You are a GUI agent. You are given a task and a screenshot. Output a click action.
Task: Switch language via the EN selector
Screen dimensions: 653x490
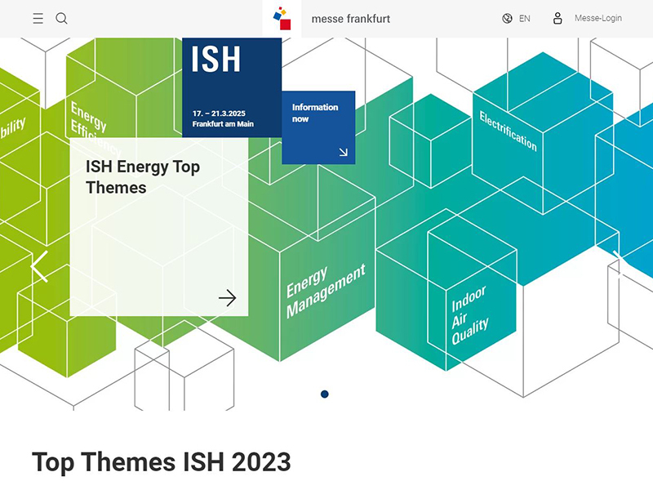click(524, 18)
